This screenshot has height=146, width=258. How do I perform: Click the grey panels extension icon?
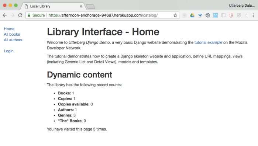(x=223, y=15)
